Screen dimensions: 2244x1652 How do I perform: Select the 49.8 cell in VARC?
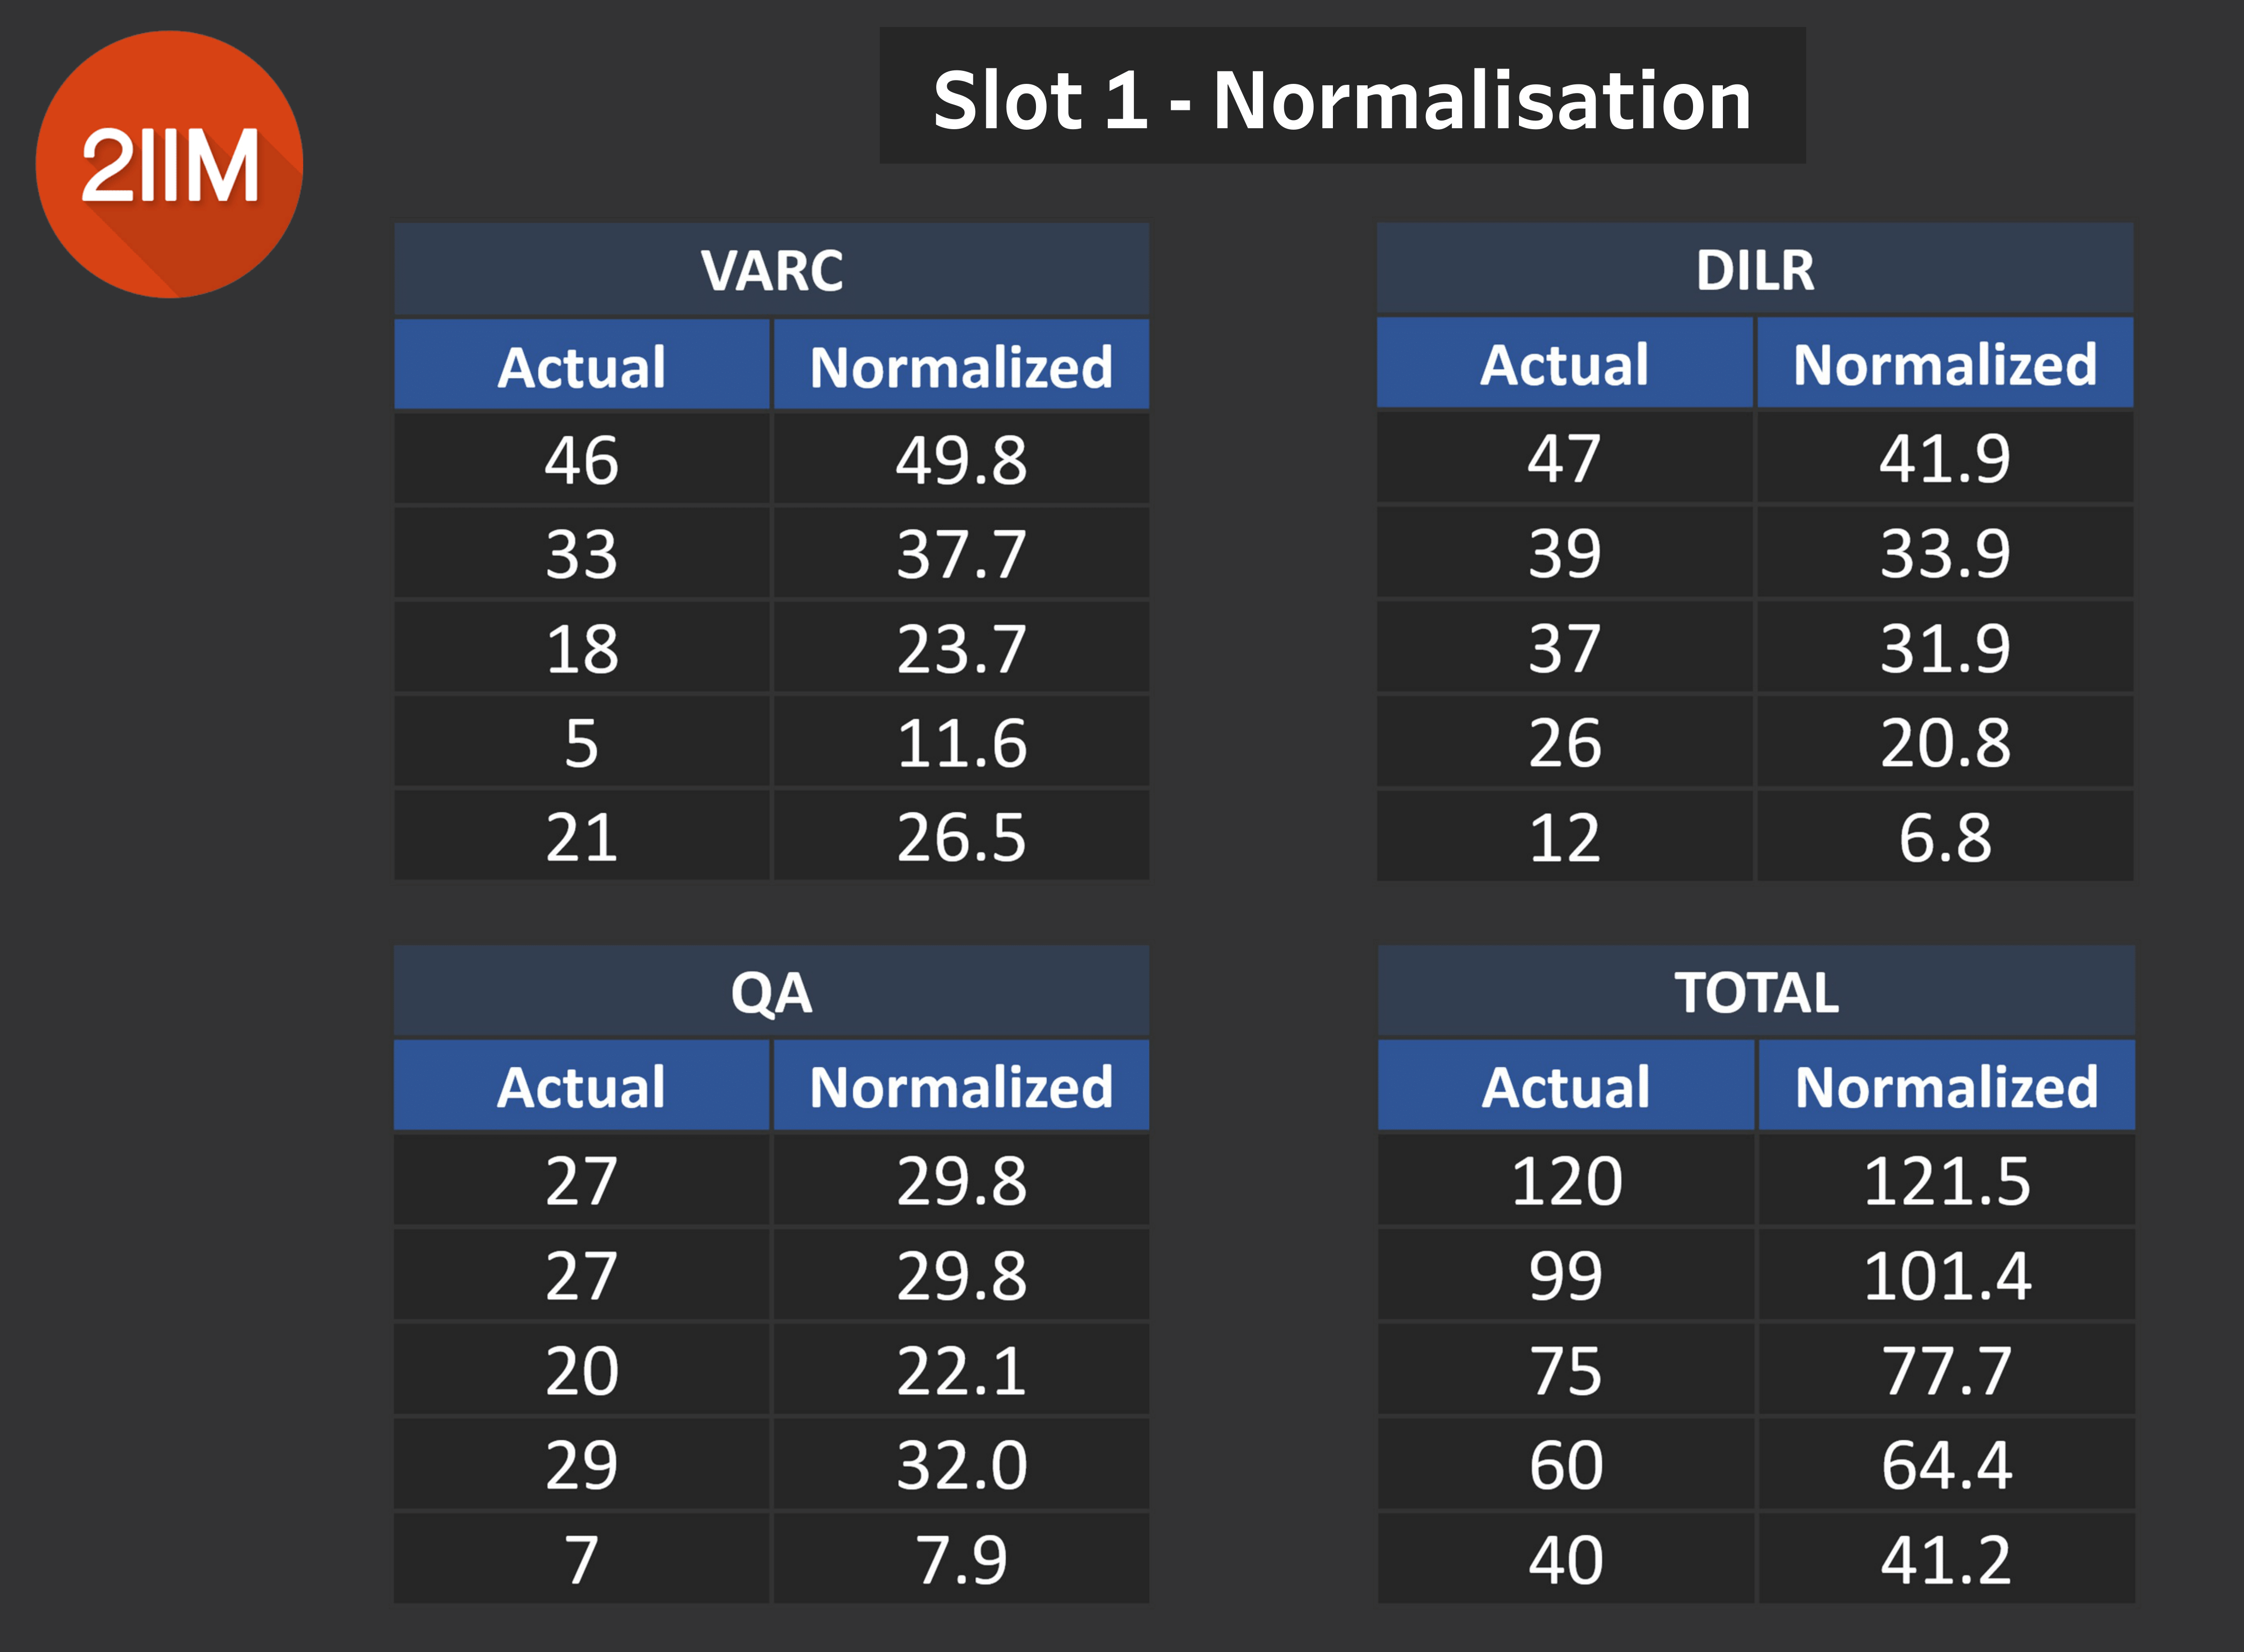(961, 460)
